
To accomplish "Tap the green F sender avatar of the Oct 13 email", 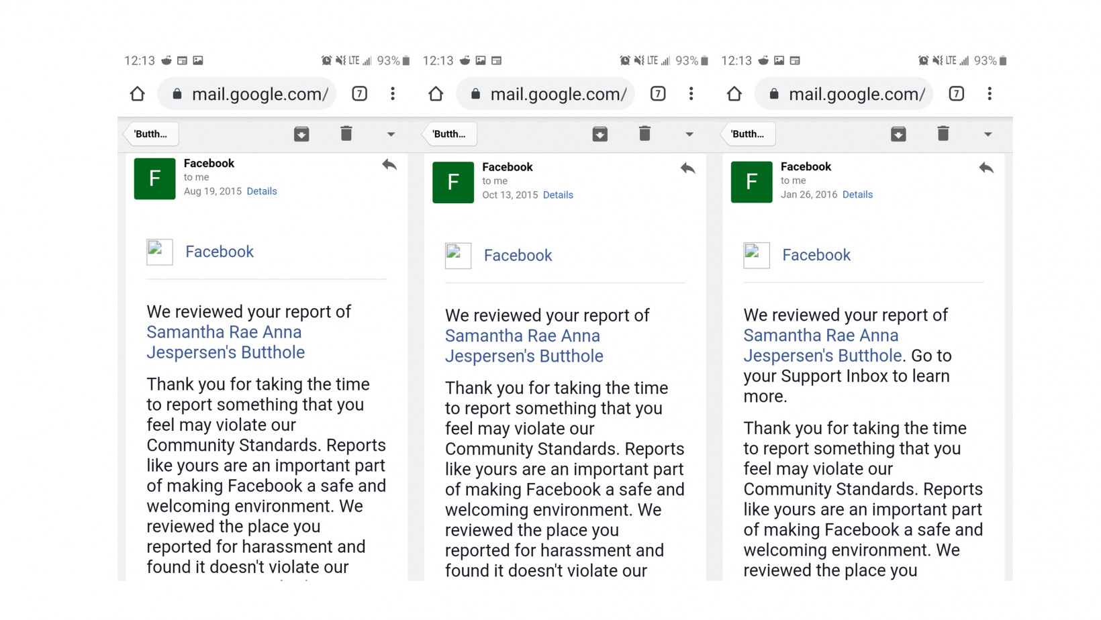I will tap(453, 183).
